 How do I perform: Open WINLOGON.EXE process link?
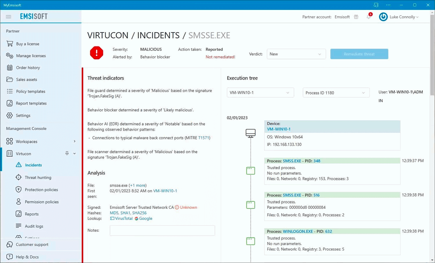point(298,231)
